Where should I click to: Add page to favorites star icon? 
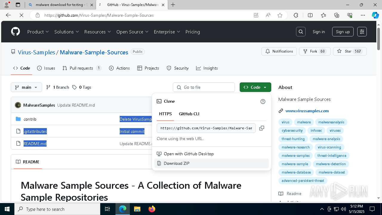point(280,15)
